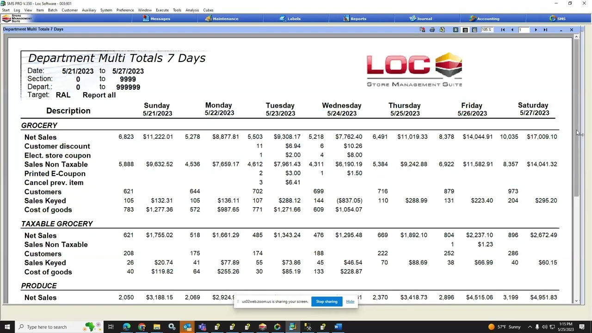Open the Start menu

[6, 10]
